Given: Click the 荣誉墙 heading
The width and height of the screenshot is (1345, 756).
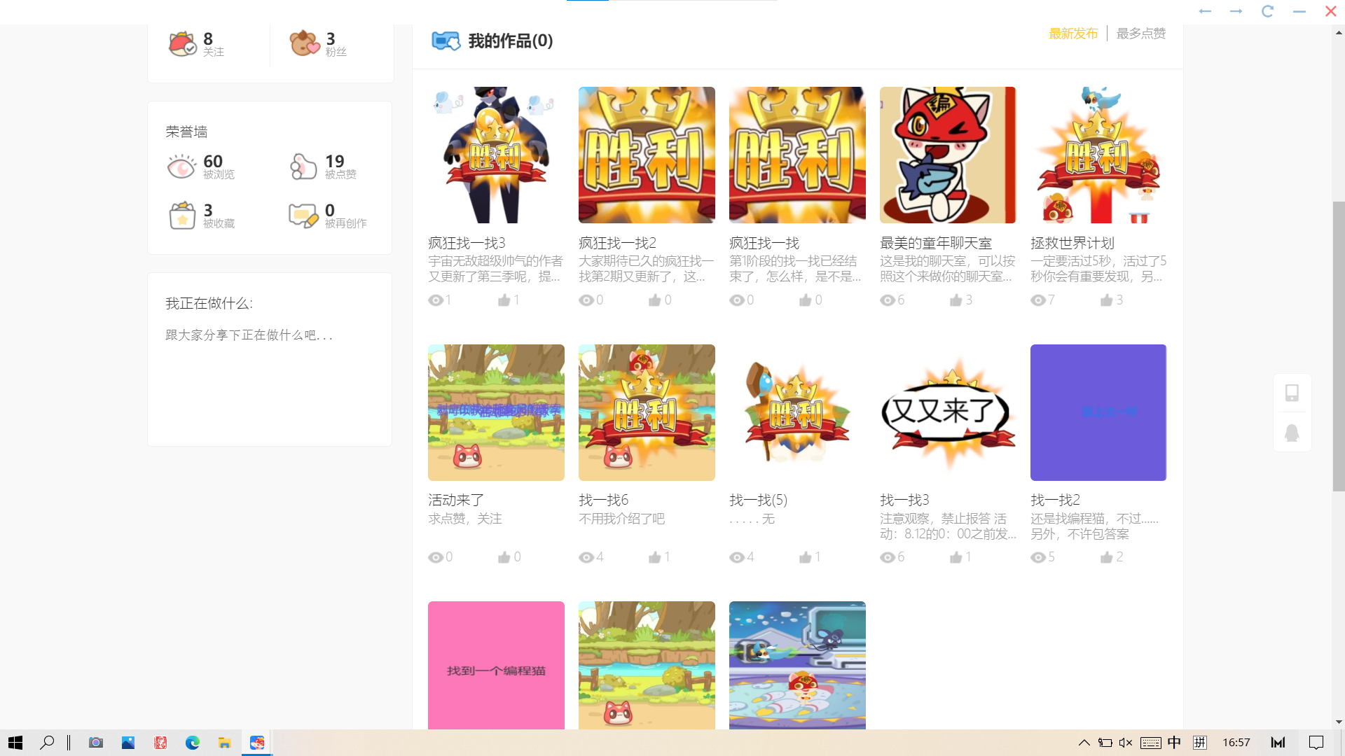Looking at the screenshot, I should click(186, 132).
